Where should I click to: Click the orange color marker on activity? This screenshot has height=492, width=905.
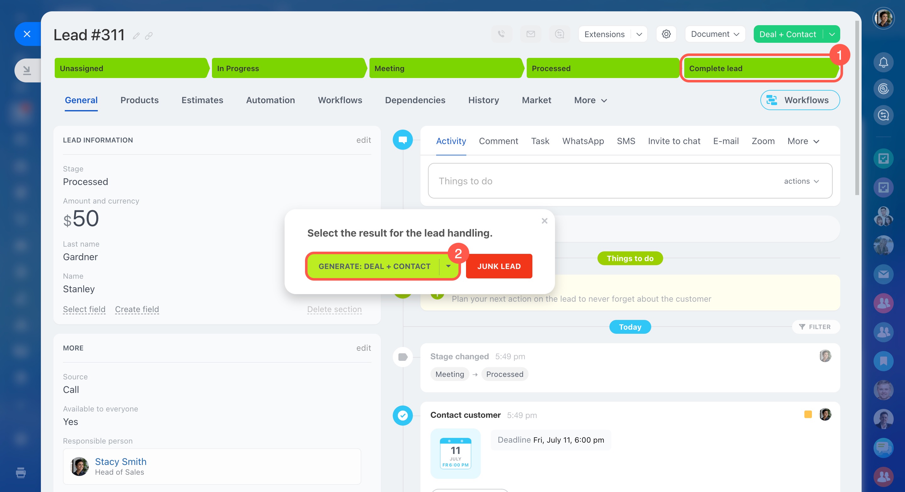point(808,414)
